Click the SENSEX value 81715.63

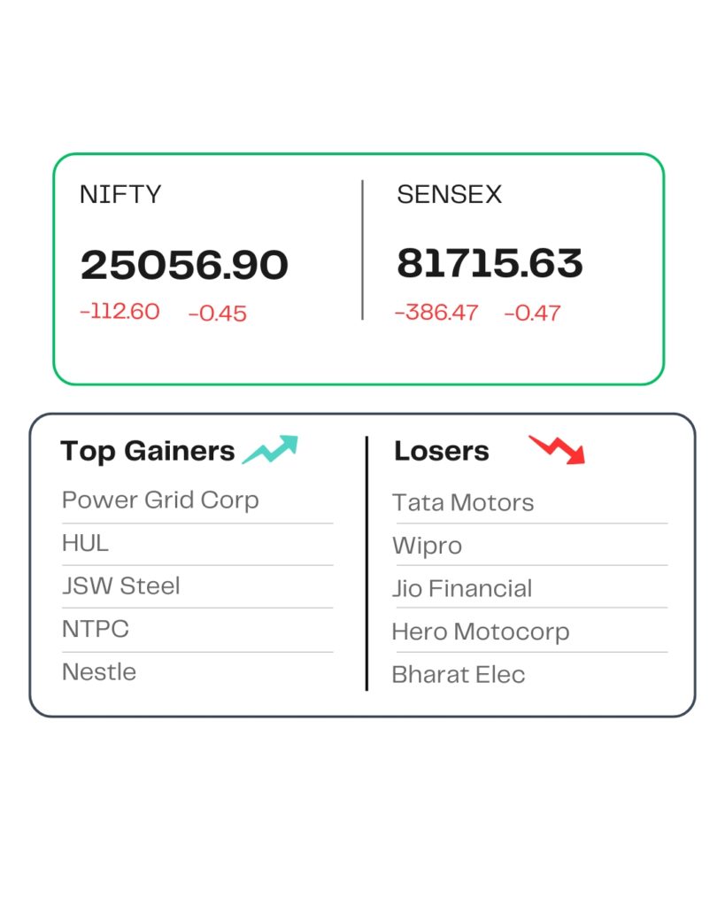point(490,263)
